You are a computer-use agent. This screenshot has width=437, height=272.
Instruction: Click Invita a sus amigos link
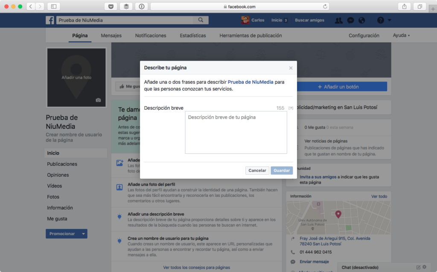point(318,177)
